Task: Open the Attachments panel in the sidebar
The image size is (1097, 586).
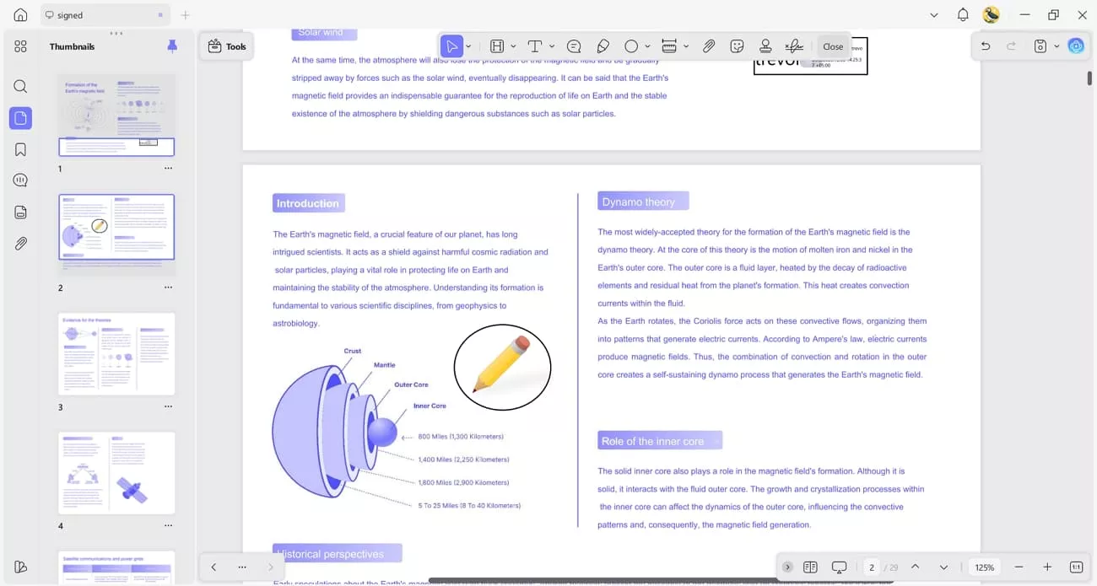Action: (x=20, y=244)
